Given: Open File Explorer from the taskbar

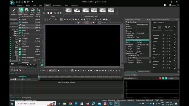Looking at the screenshot, I should pos(65,104).
